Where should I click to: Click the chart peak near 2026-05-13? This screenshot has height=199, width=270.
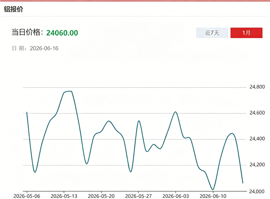[69, 91]
